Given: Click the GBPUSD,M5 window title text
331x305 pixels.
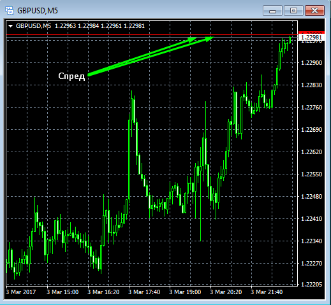Looking at the screenshot, I should 38,11.
